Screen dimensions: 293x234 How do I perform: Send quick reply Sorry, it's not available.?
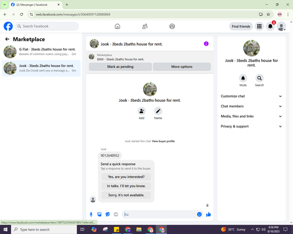(x=126, y=195)
